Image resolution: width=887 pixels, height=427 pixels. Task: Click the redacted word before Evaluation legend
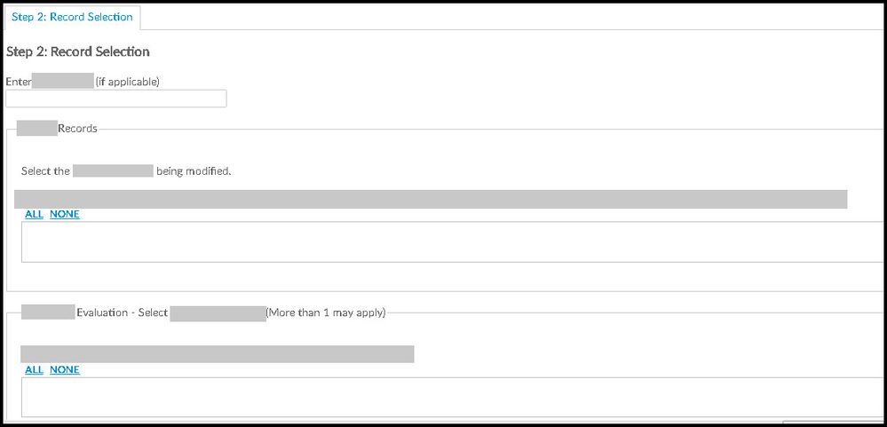pos(48,312)
